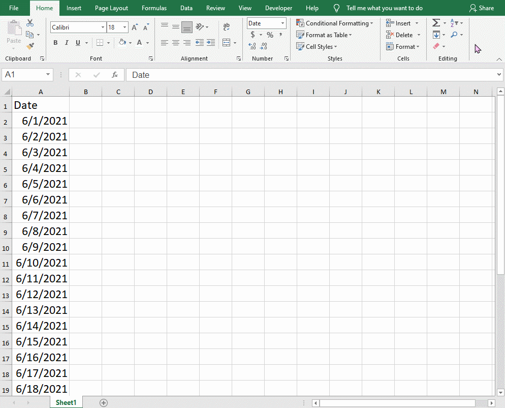Image resolution: width=505 pixels, height=408 pixels.
Task: Open the File tab
Action: 14,8
